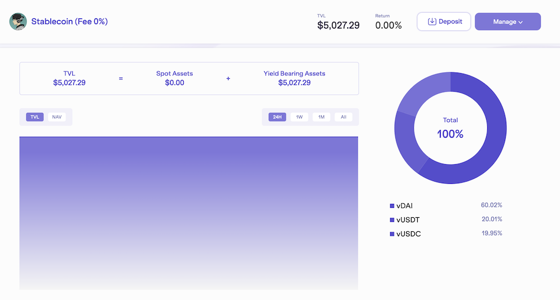Click the download icon in Deposit button
The width and height of the screenshot is (560, 300).
pyautogui.click(x=432, y=22)
